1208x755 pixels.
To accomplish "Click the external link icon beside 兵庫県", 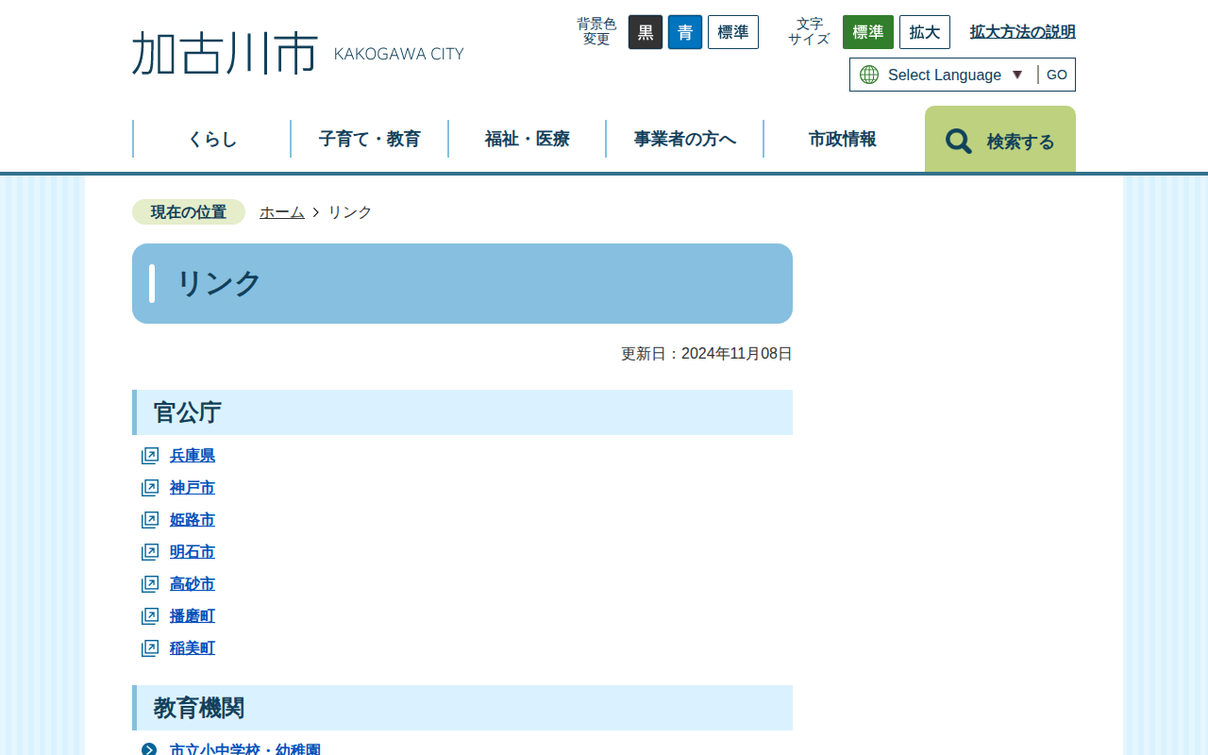I will [x=150, y=456].
